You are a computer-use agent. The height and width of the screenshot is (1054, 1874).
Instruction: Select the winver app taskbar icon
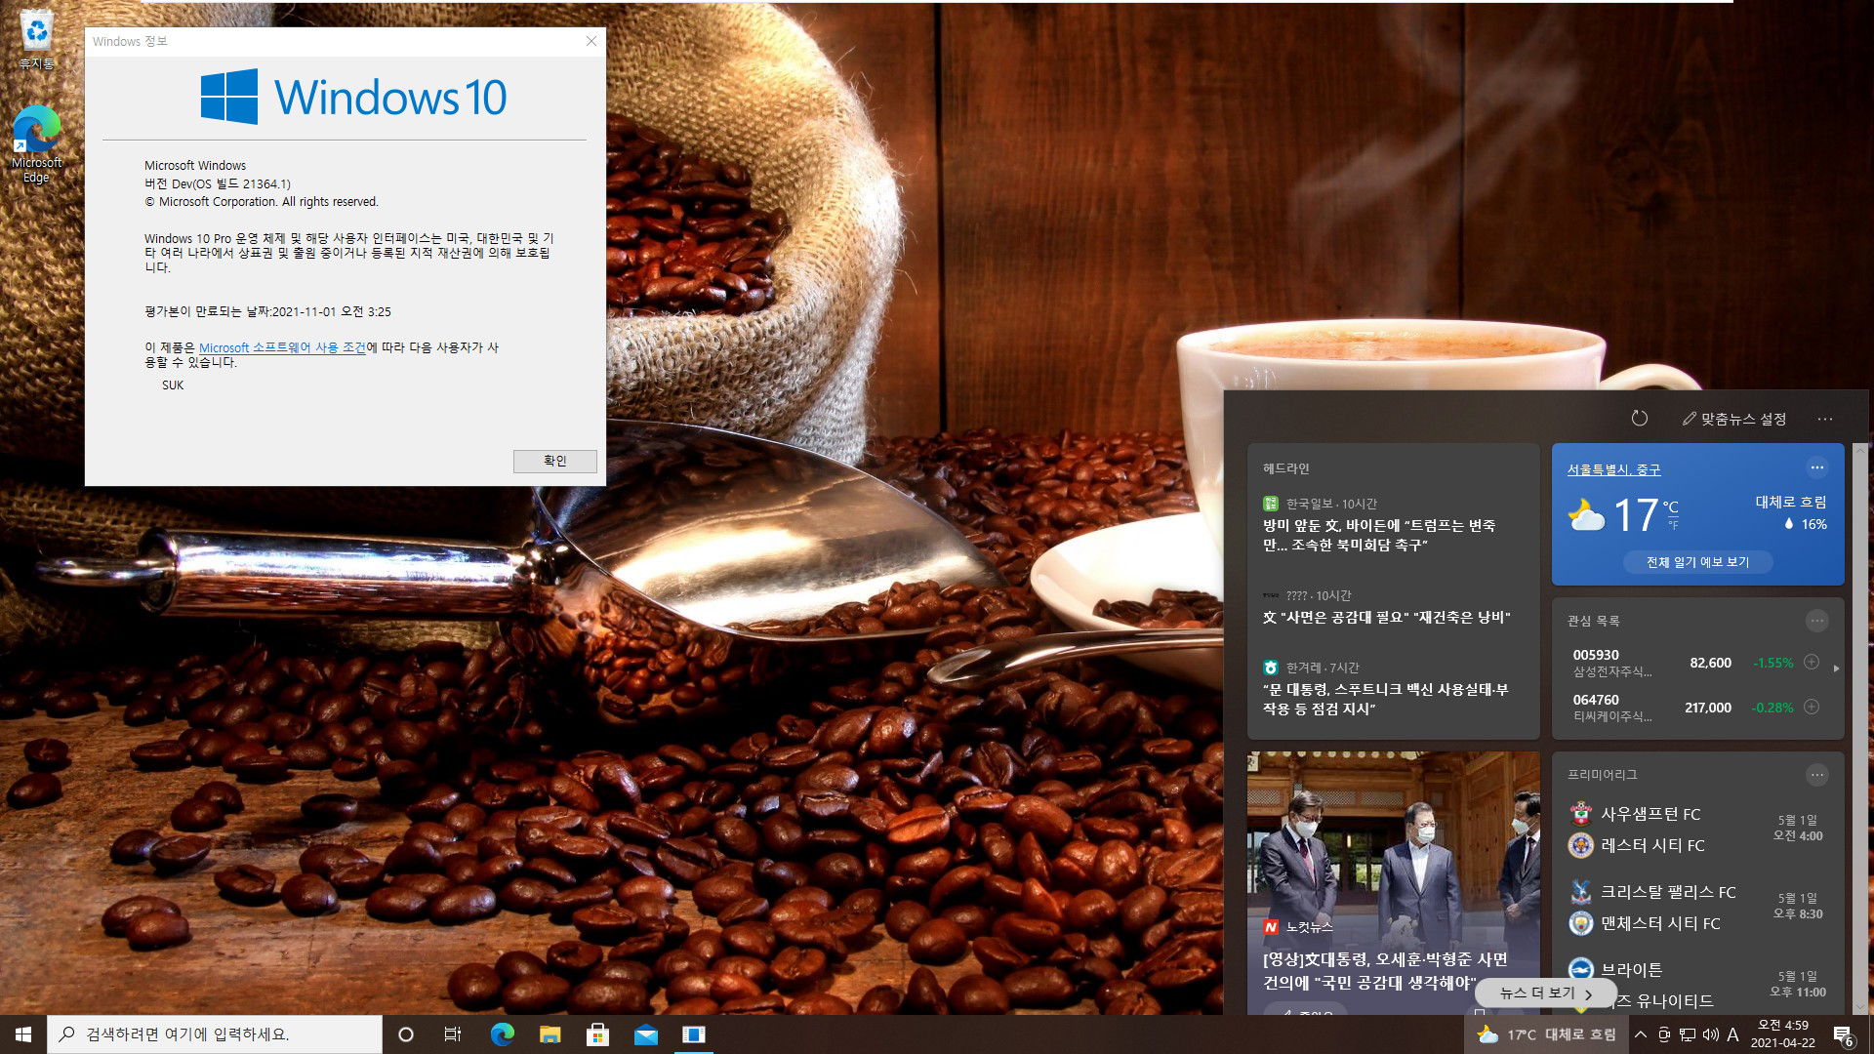click(693, 1034)
